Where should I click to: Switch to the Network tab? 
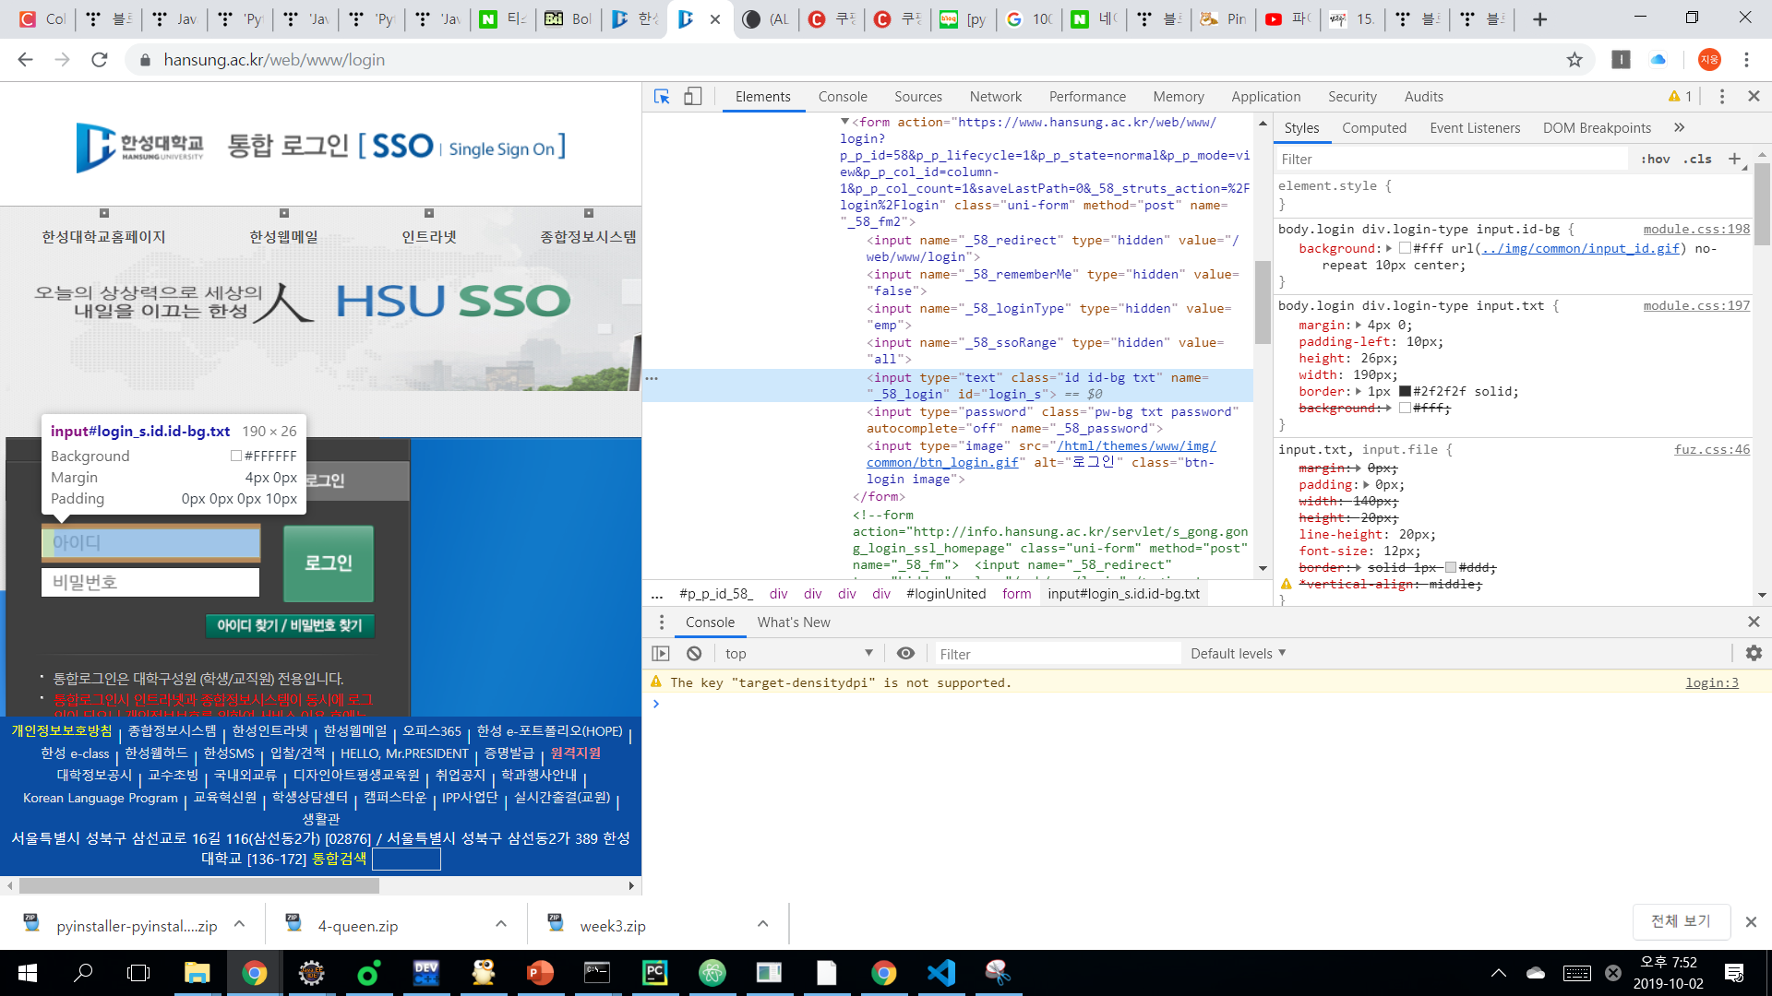coord(996,97)
